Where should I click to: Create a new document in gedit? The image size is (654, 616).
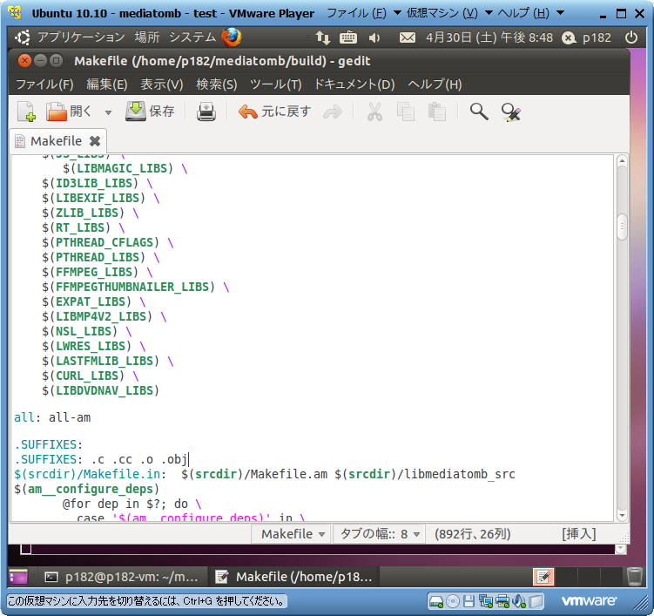pos(26,112)
